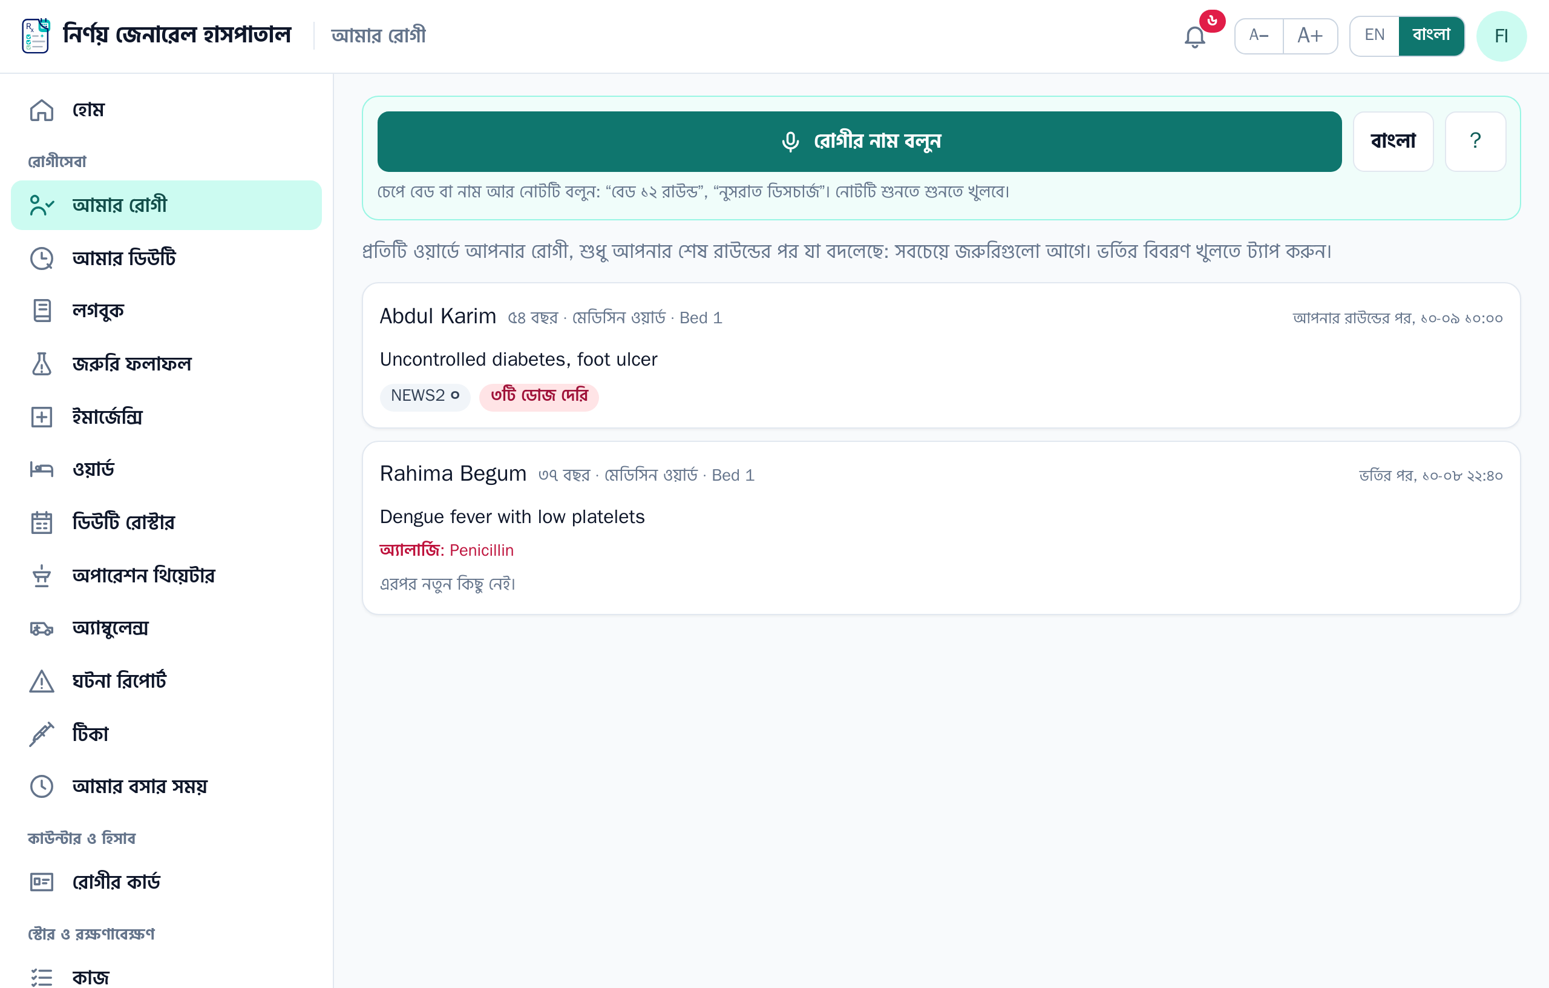Open the টিকা syringe icon

click(42, 734)
